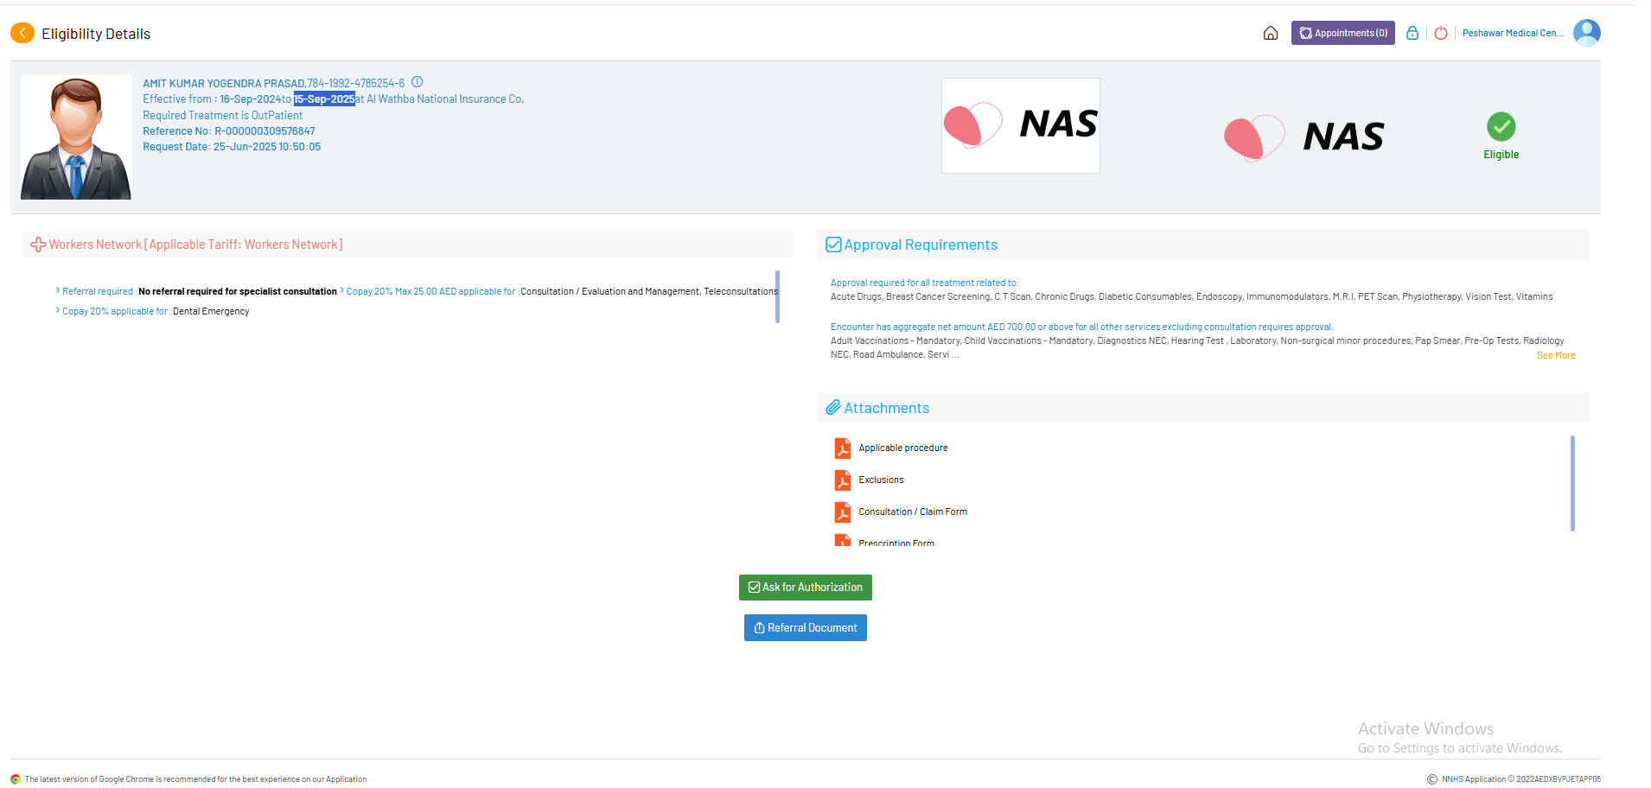
Task: Click the effective start date 16-Sep-2024
Action: coord(250,99)
